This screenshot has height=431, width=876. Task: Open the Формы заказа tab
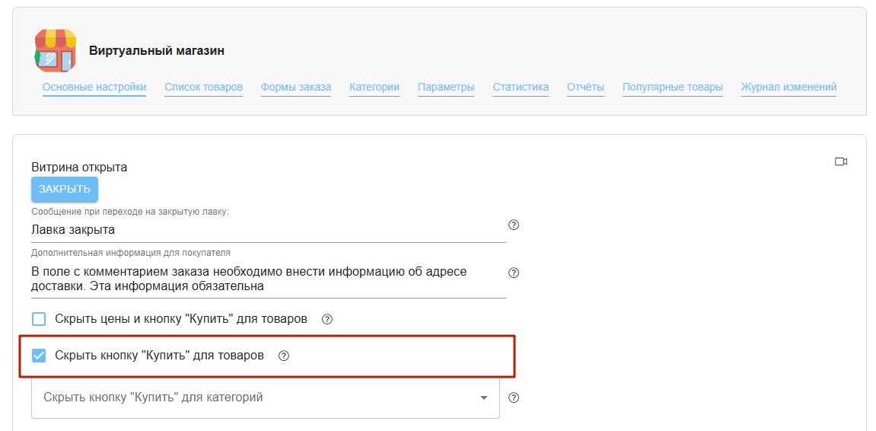click(x=295, y=87)
